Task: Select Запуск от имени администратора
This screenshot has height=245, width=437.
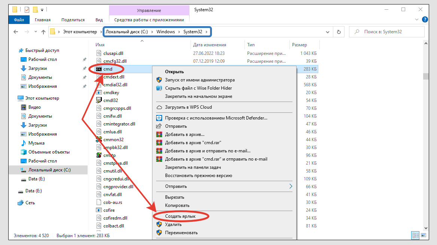Action: [200, 80]
